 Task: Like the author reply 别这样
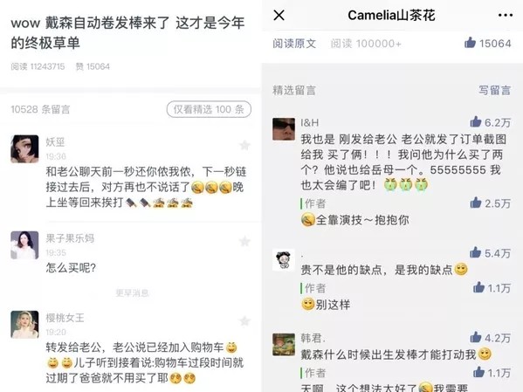click(x=478, y=287)
